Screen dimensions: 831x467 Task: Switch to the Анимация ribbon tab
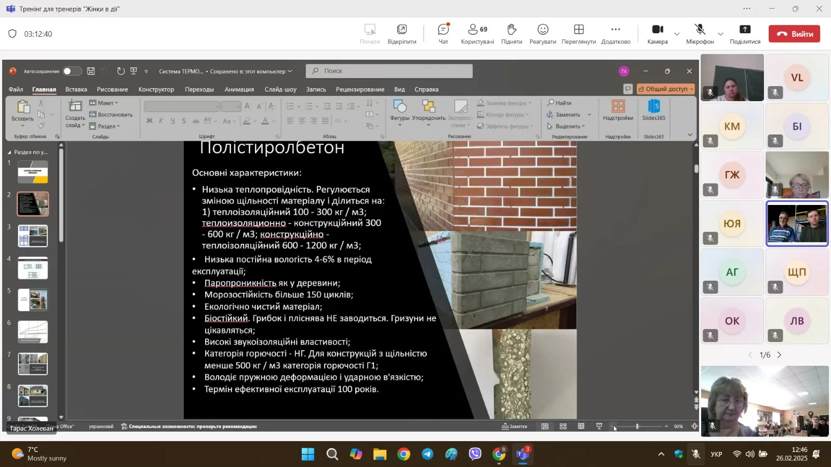(239, 89)
